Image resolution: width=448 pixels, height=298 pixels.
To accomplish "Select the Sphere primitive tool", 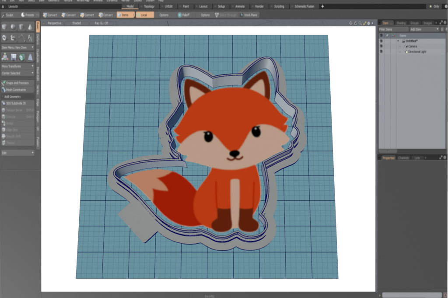I will tap(13, 27).
